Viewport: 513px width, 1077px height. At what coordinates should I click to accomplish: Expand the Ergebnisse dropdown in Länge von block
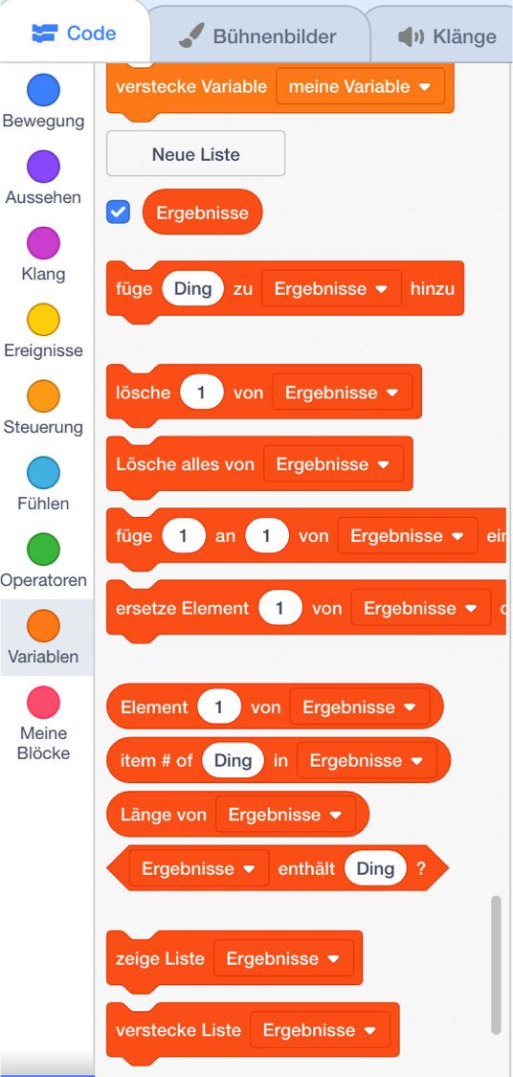click(x=285, y=815)
